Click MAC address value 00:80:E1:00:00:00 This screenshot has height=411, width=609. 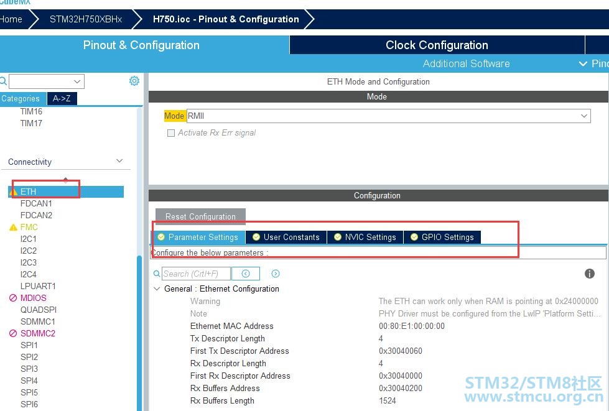tap(412, 326)
